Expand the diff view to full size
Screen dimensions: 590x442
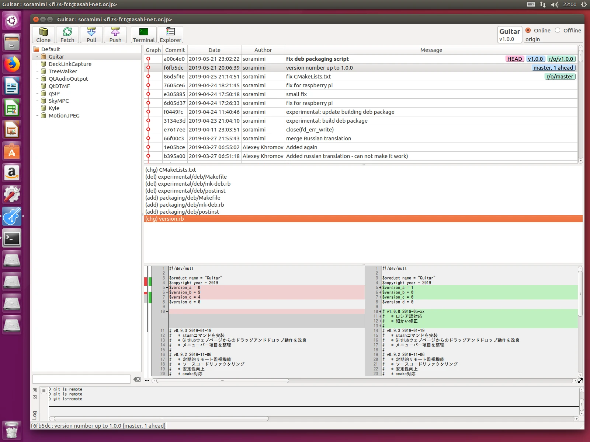(580, 380)
